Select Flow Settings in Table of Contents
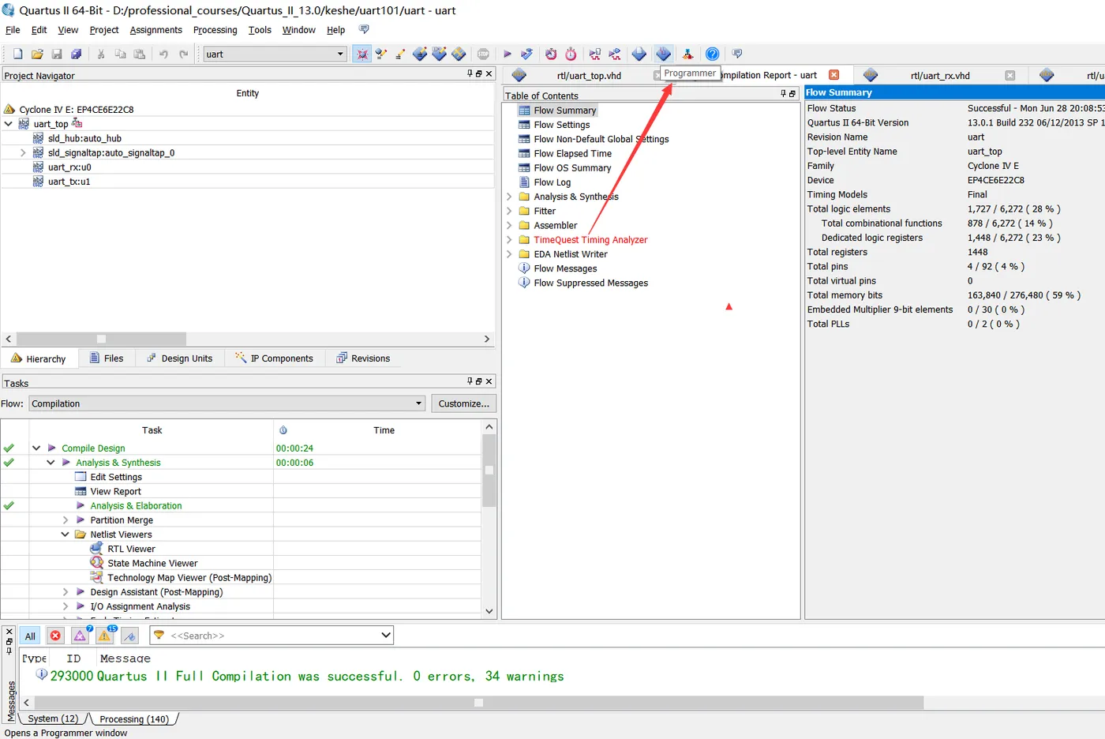1105x739 pixels. click(x=561, y=125)
